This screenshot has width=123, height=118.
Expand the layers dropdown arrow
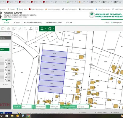pyautogui.click(x=46, y=29)
